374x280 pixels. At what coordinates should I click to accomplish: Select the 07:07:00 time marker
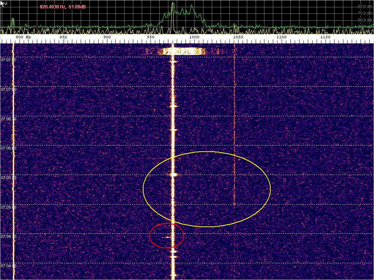[x=8, y=89]
